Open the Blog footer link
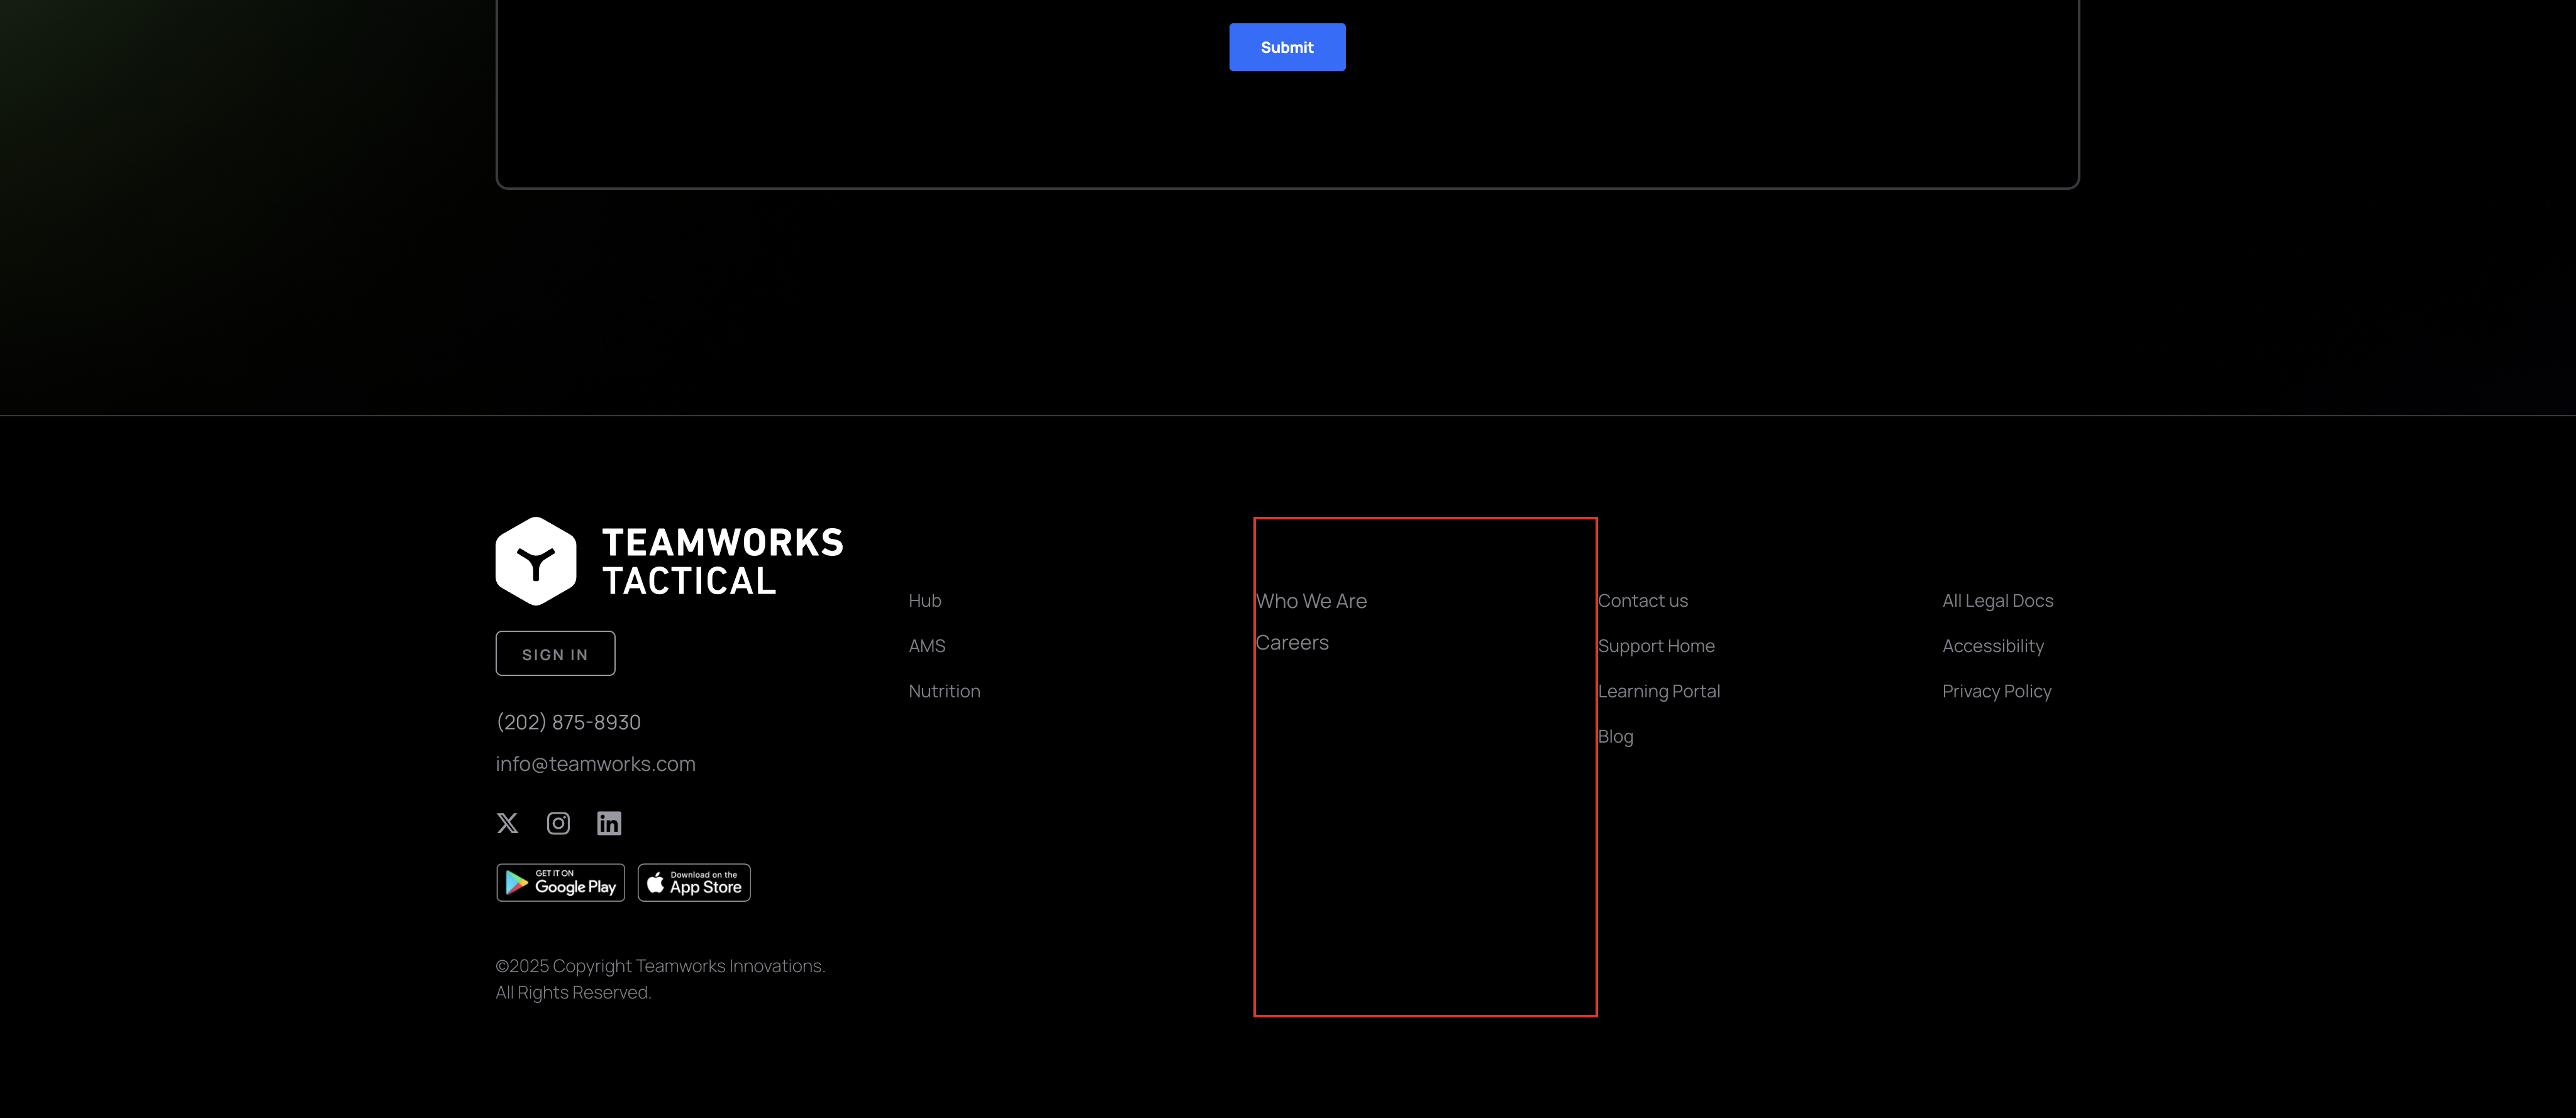This screenshot has width=2576, height=1118. click(x=1615, y=737)
